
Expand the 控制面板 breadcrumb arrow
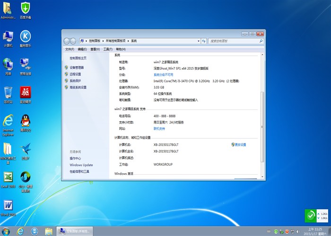103,41
